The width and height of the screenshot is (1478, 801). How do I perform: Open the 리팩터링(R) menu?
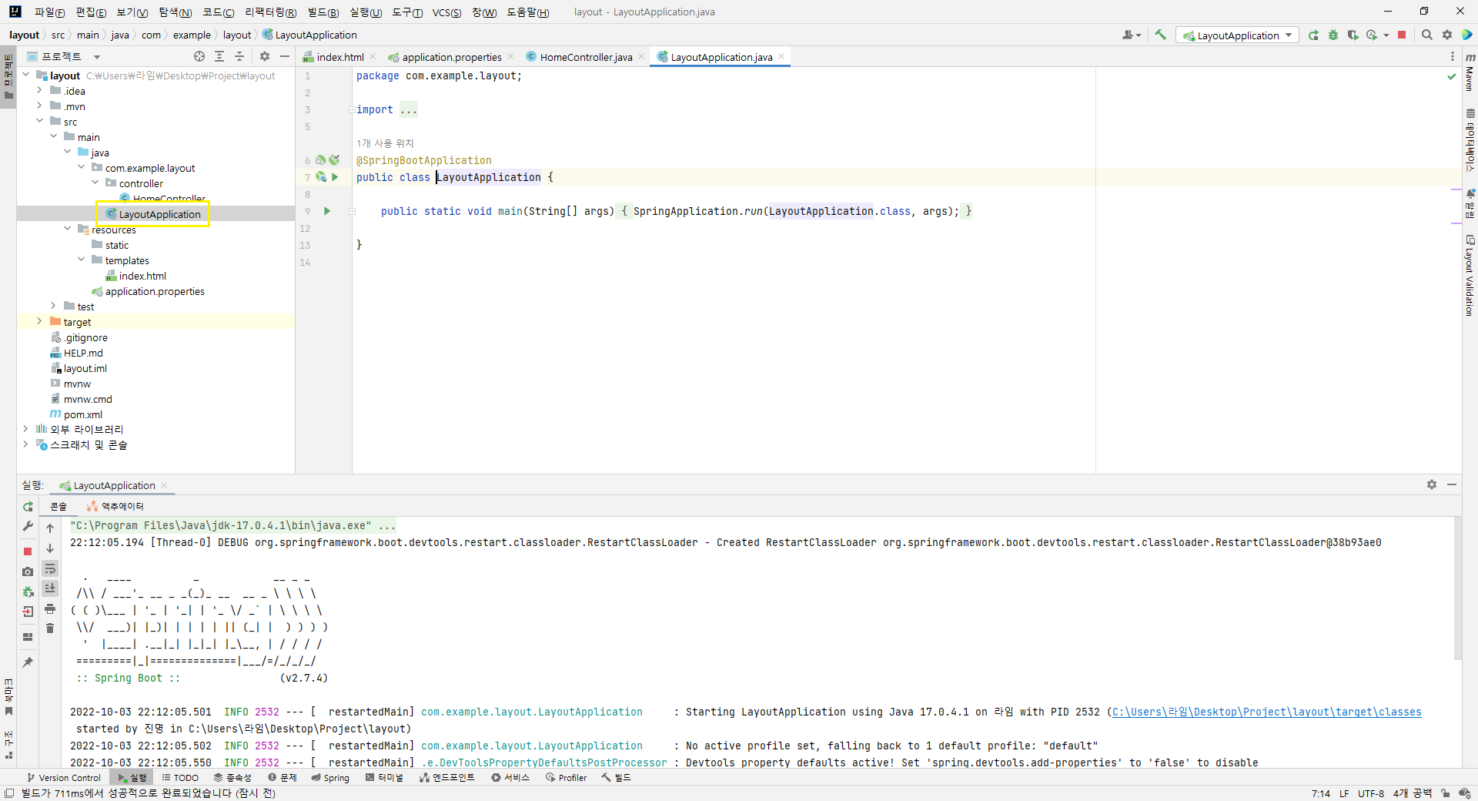(270, 12)
